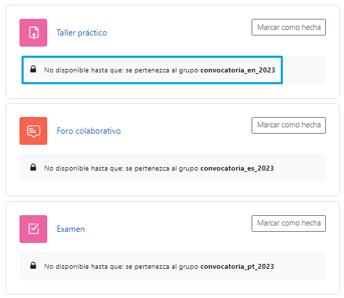
Task: Click the Examen restriction text 'No disponible hasta que'
Action: tap(84, 267)
